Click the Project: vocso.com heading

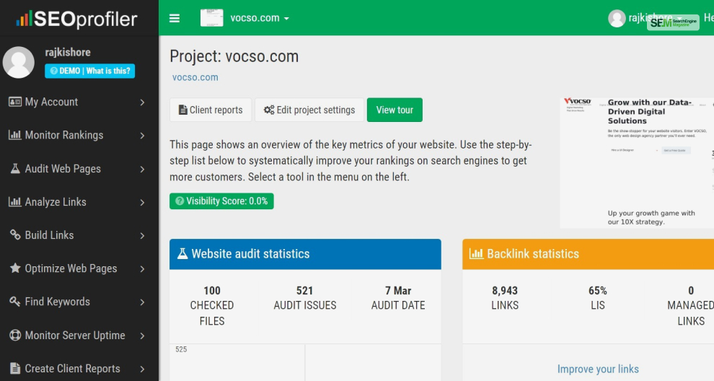click(x=234, y=56)
